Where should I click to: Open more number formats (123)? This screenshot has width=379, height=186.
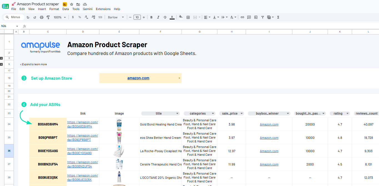pos(100,17)
